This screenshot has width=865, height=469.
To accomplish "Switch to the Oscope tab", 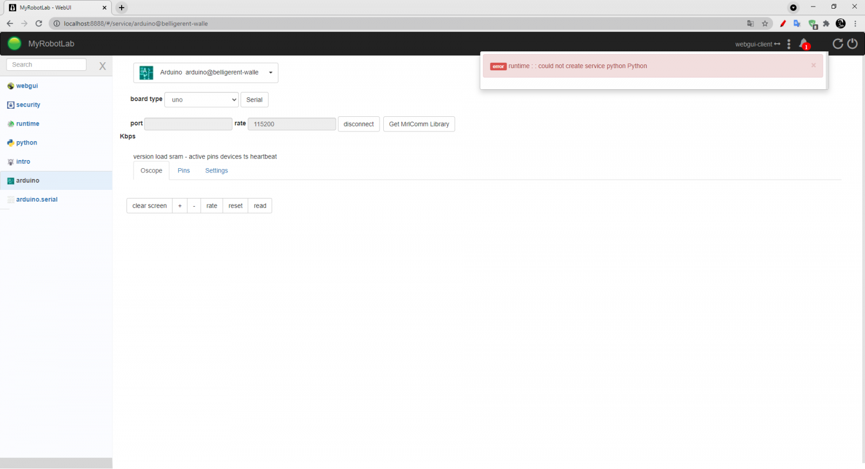I will point(151,170).
